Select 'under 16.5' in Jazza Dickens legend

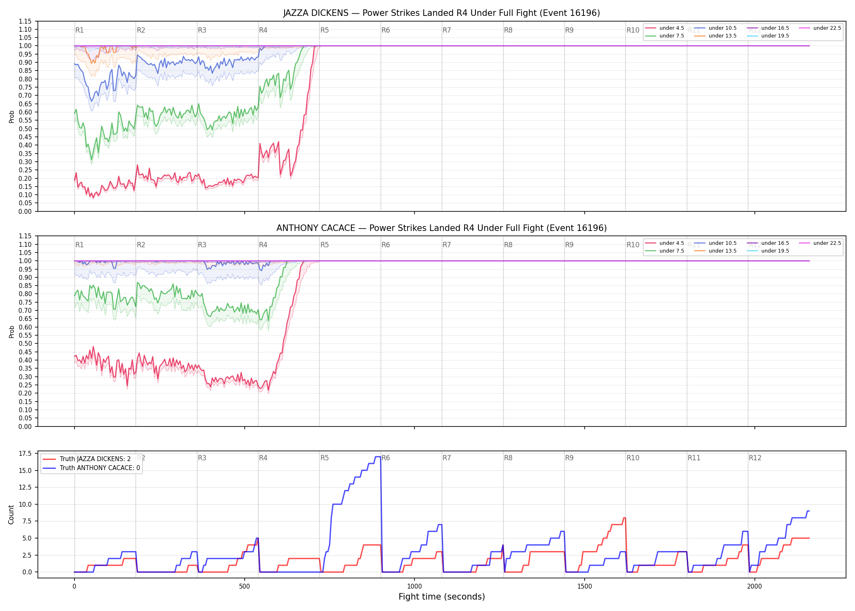point(768,28)
